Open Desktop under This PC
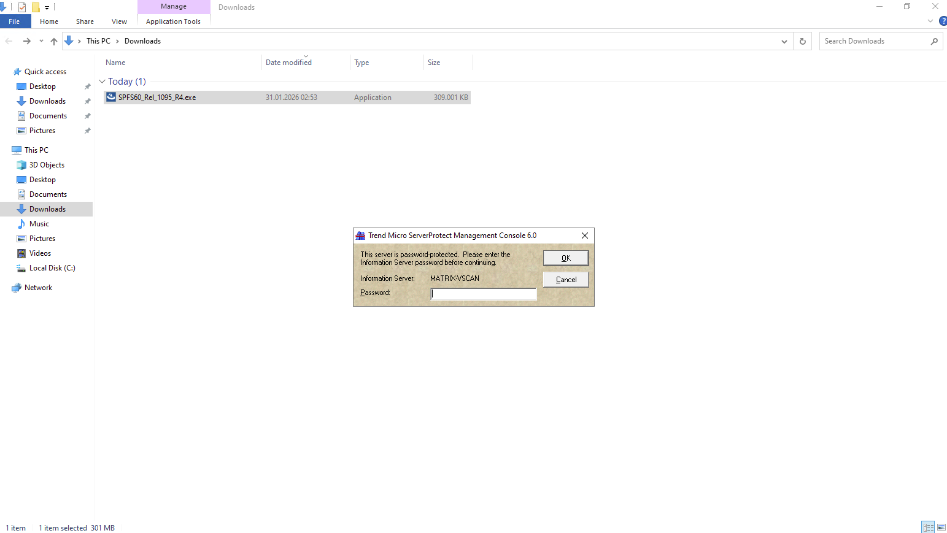The height and width of the screenshot is (533, 947). click(x=42, y=180)
